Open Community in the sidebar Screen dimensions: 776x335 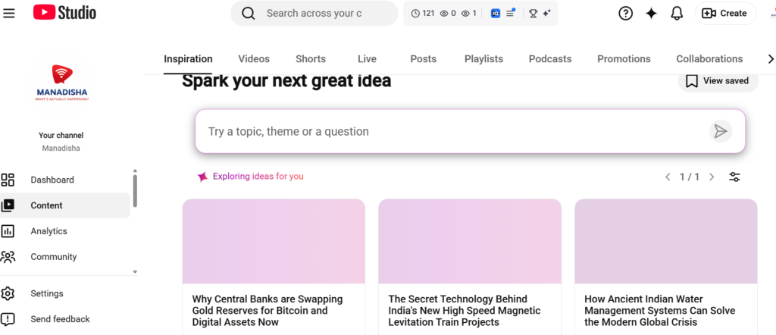pyautogui.click(x=65, y=257)
